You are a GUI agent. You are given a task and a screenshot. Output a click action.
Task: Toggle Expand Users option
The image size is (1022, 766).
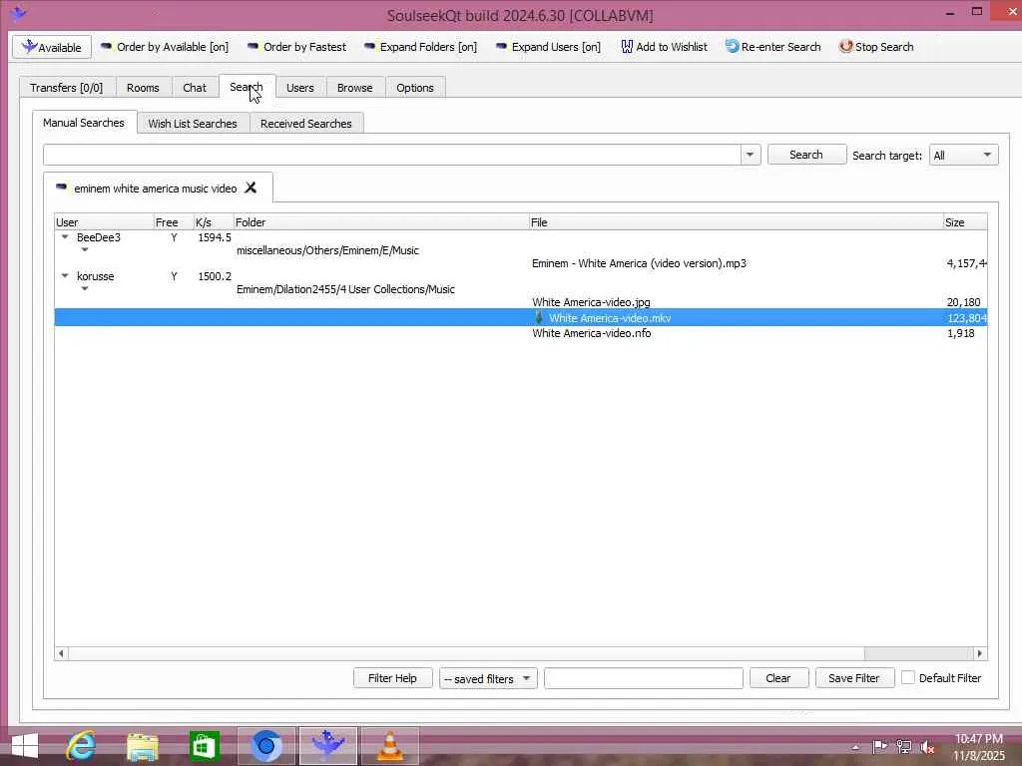click(548, 47)
